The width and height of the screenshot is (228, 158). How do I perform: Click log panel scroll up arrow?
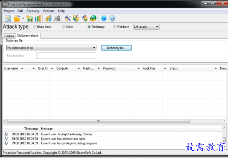(224, 128)
